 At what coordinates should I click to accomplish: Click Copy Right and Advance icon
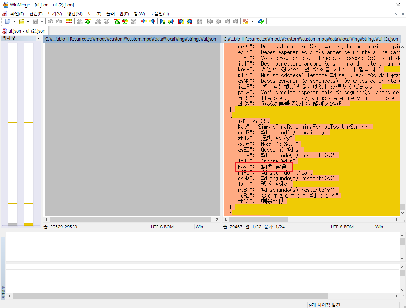tap(162, 22)
